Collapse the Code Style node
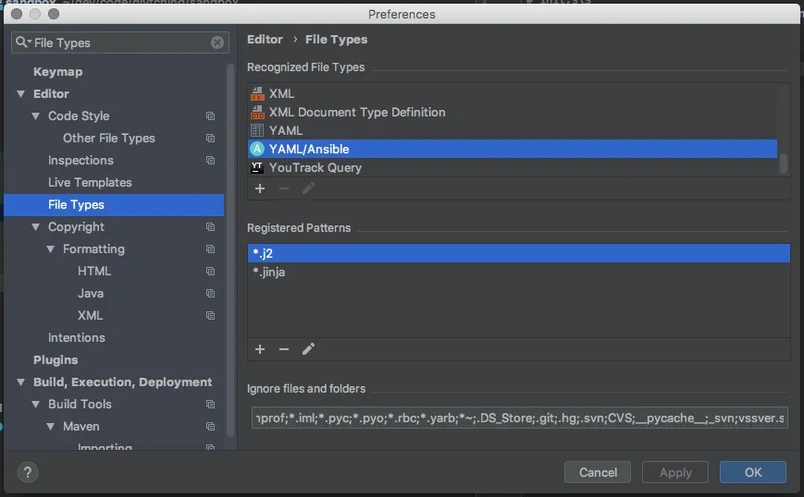 tap(36, 116)
